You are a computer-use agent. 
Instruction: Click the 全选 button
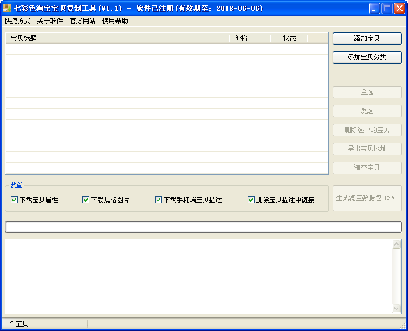coord(367,92)
